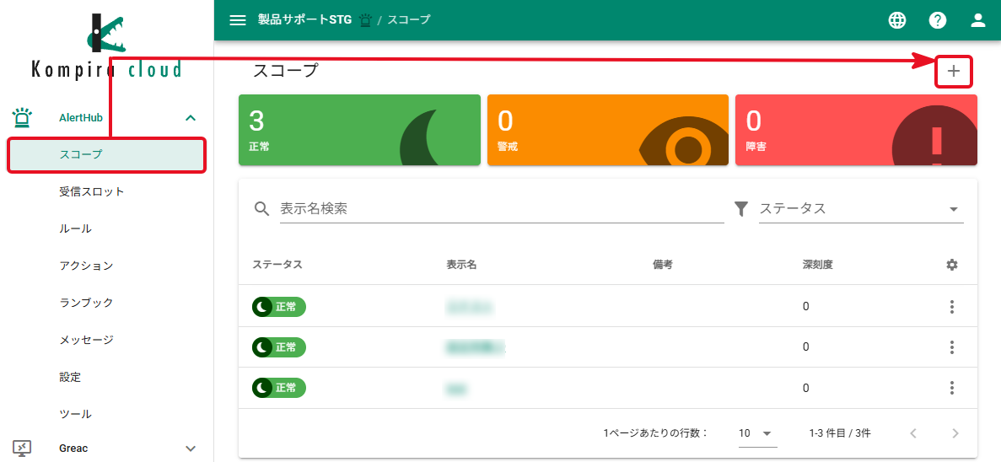Select 設定 in the sidebar
1001x462 pixels.
(70, 377)
